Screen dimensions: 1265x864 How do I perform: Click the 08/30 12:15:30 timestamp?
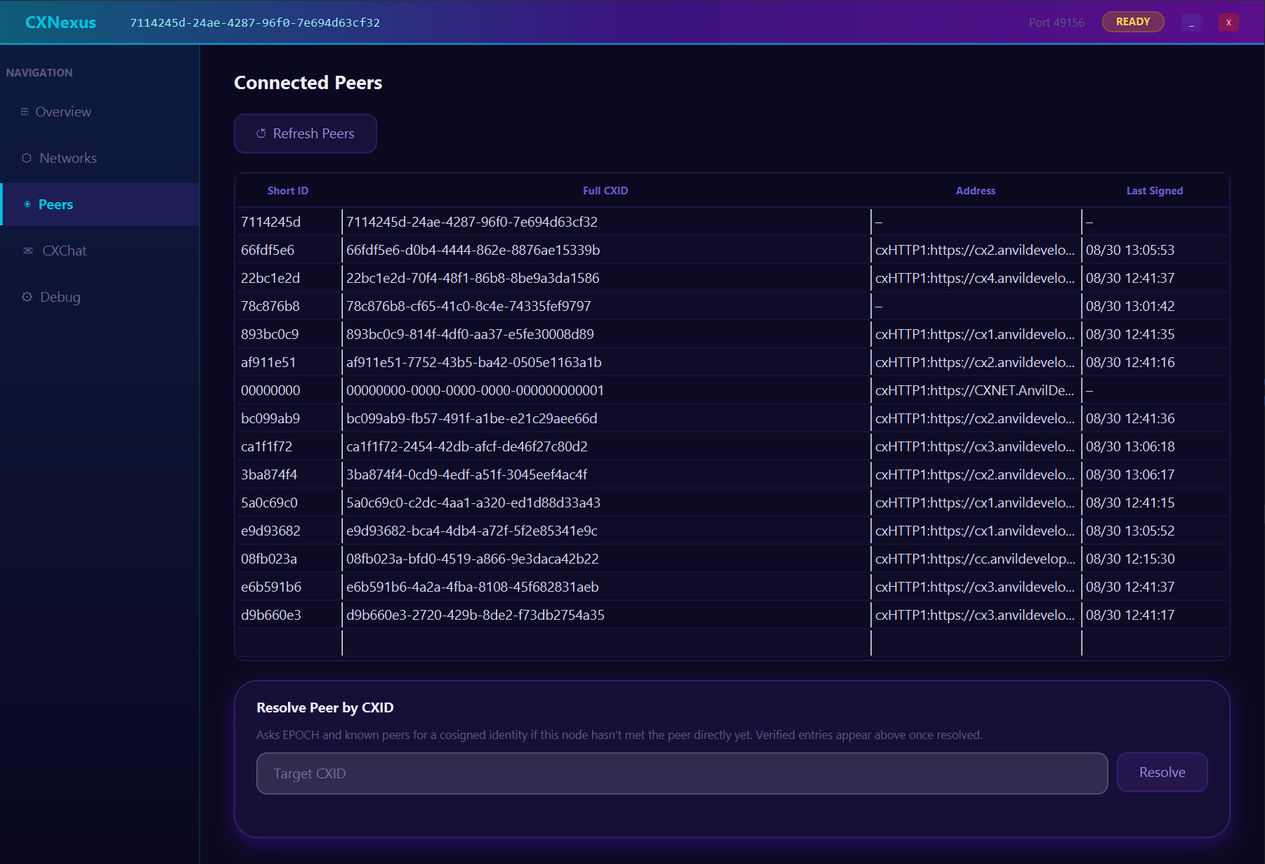tap(1130, 559)
